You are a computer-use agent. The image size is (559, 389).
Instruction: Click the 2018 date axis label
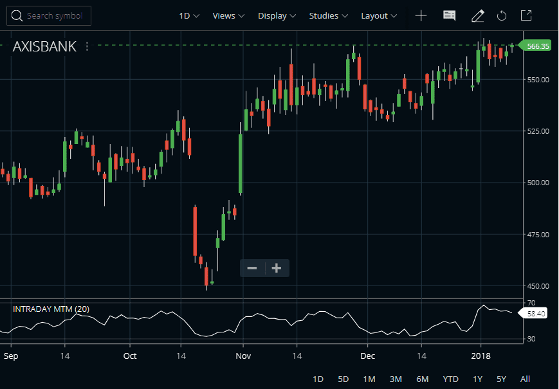[481, 356]
